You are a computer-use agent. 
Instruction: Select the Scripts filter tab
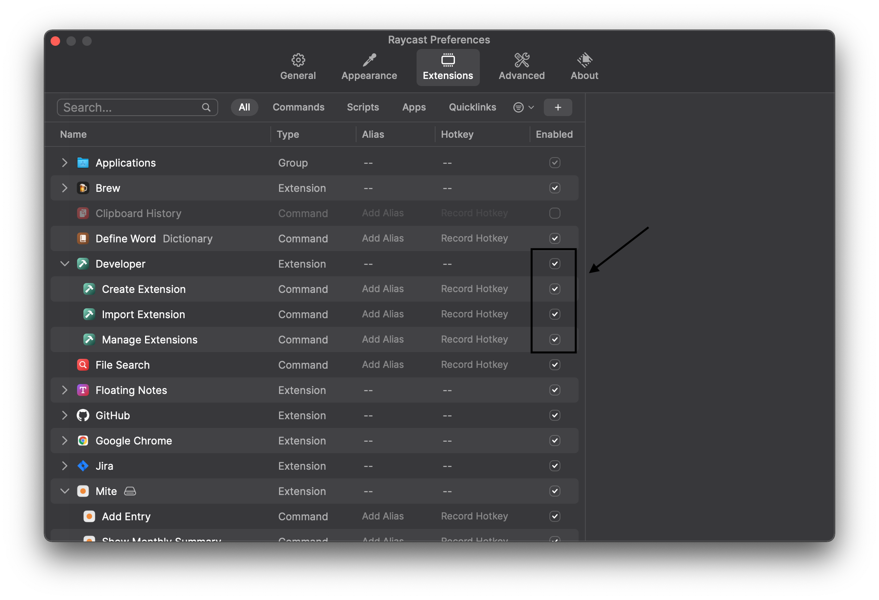tap(362, 107)
